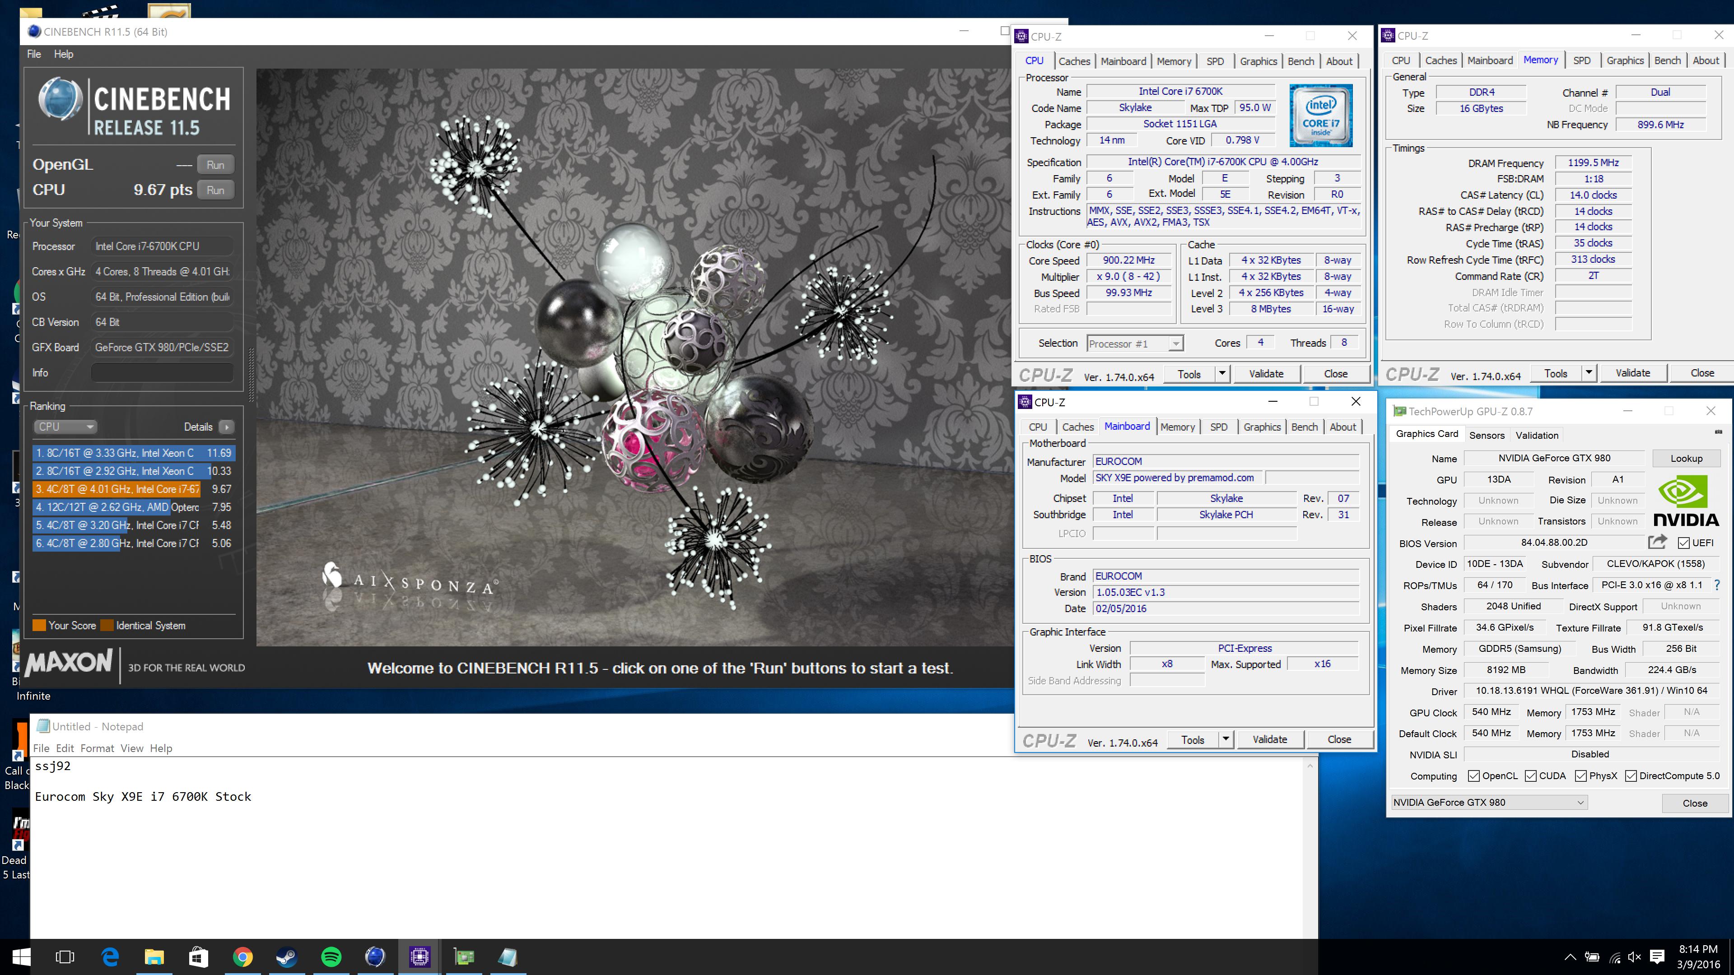The height and width of the screenshot is (975, 1734).
Task: Open Bench tab in CPU-Z Mainboard window
Action: tap(1305, 427)
